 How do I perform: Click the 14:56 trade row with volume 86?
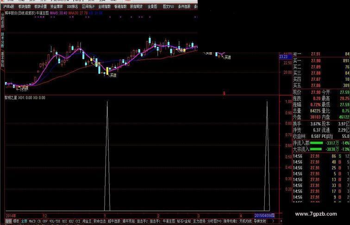[x=321, y=156]
